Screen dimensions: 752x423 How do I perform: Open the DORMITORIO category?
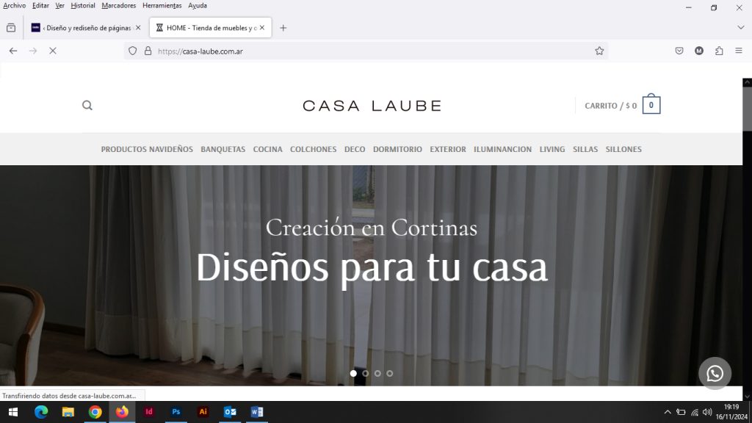point(397,149)
